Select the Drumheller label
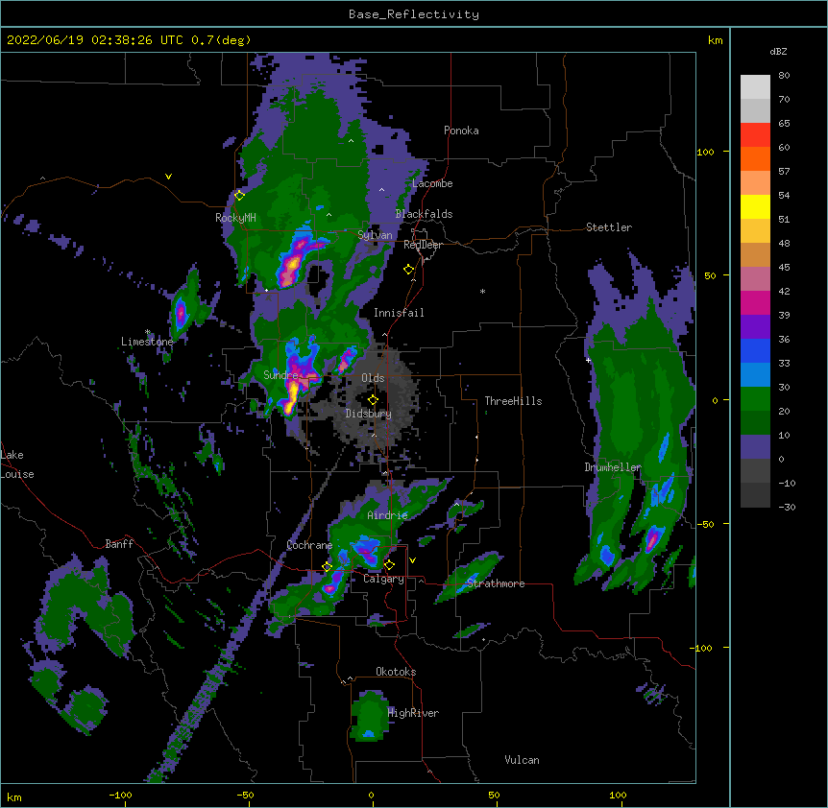Image resolution: width=828 pixels, height=808 pixels. click(613, 467)
